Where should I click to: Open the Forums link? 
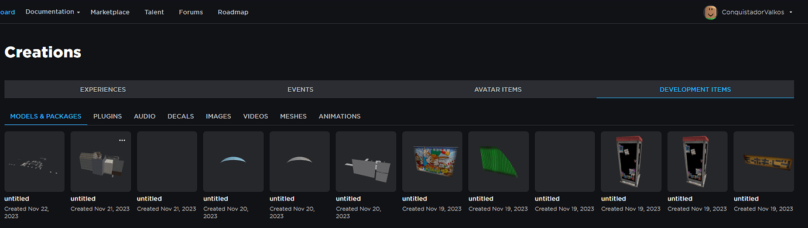pyautogui.click(x=191, y=12)
